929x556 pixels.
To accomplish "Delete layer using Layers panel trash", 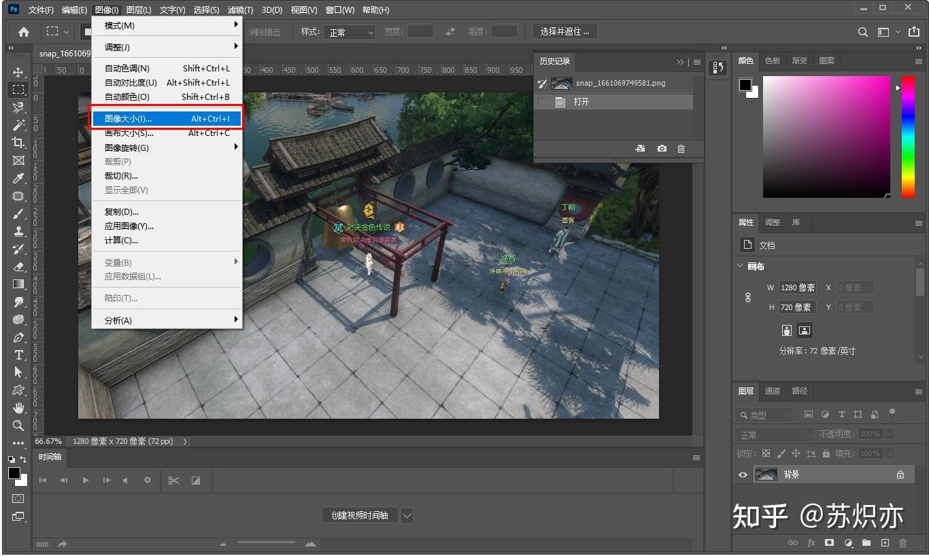I will tap(903, 543).
